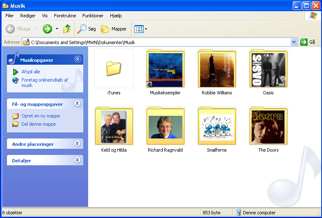The image size is (322, 218).
Task: Toggle the Mapper folders pane
Action: click(114, 29)
